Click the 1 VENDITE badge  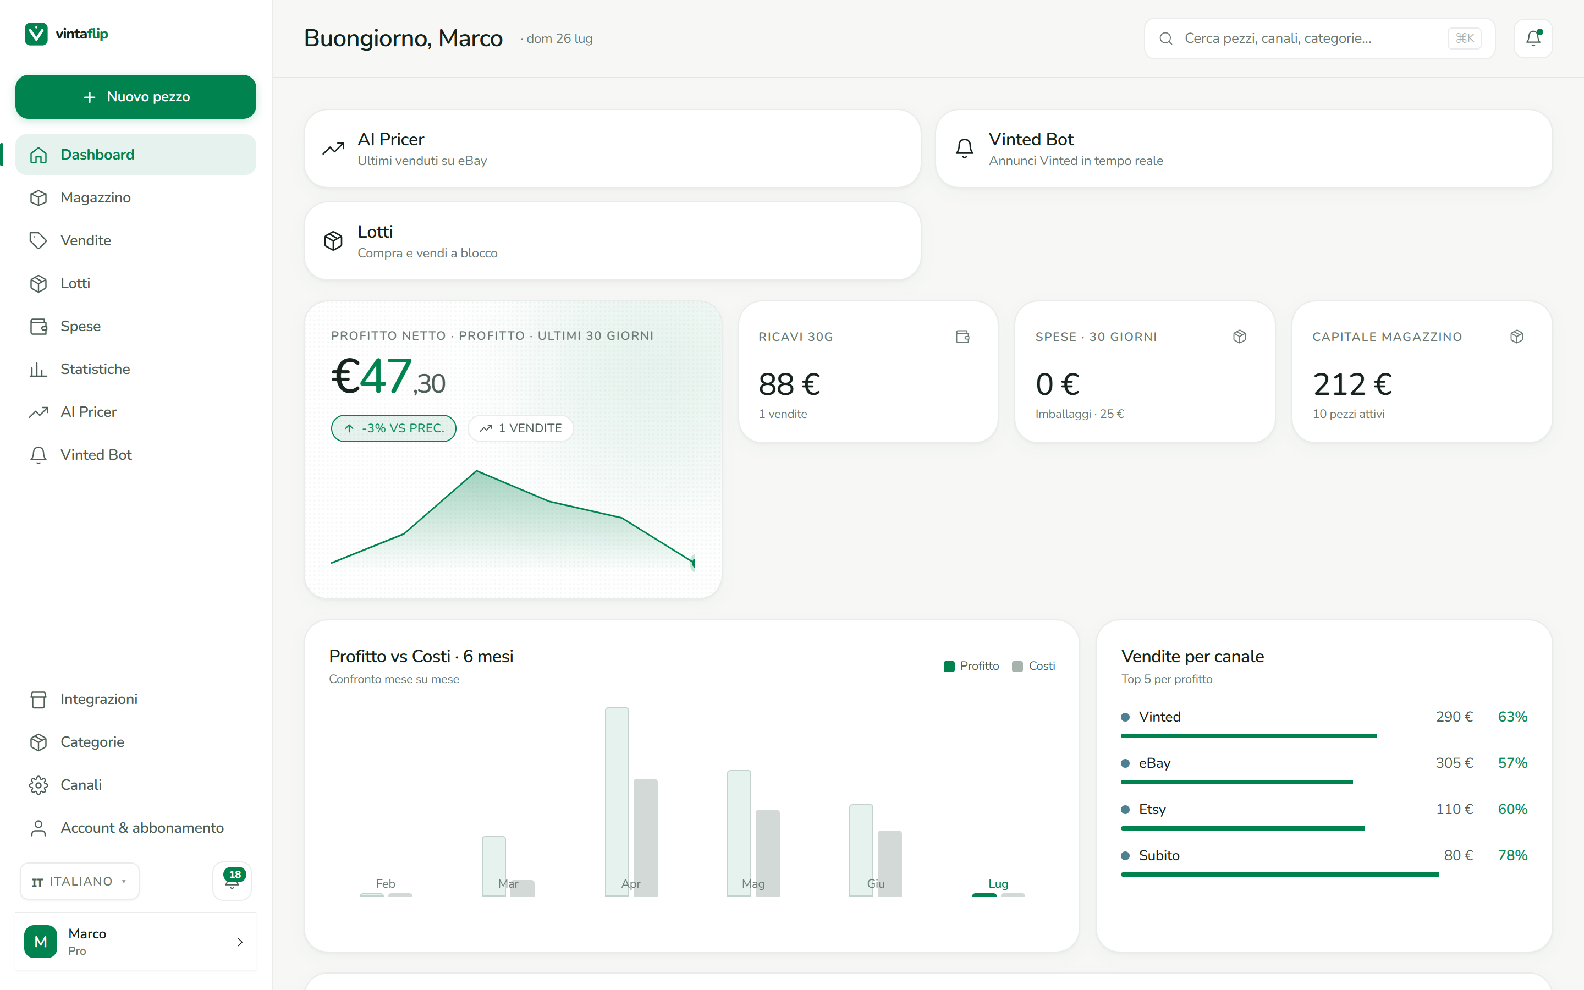tap(520, 428)
